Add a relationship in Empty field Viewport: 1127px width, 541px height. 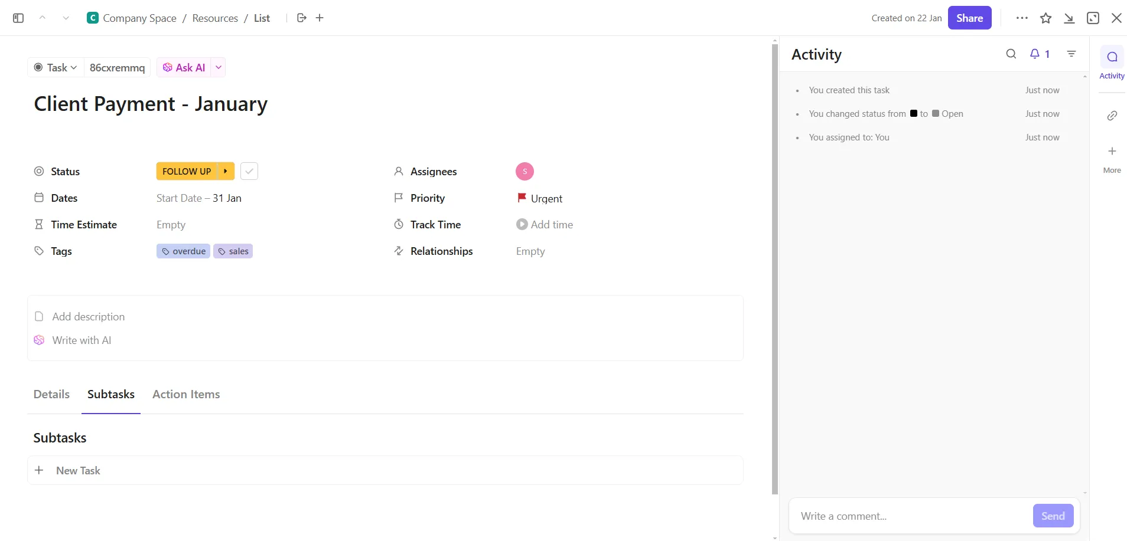[x=530, y=251]
